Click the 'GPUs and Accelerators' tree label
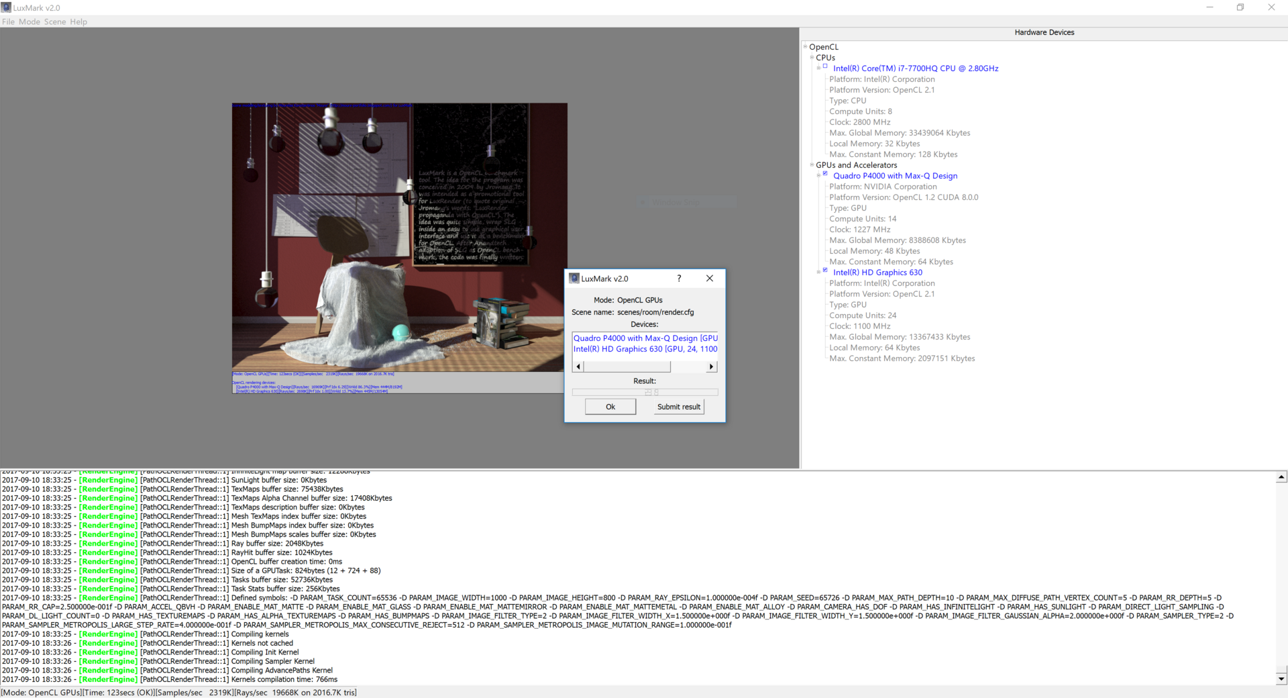Screen dimensions: 1288x698 856,165
